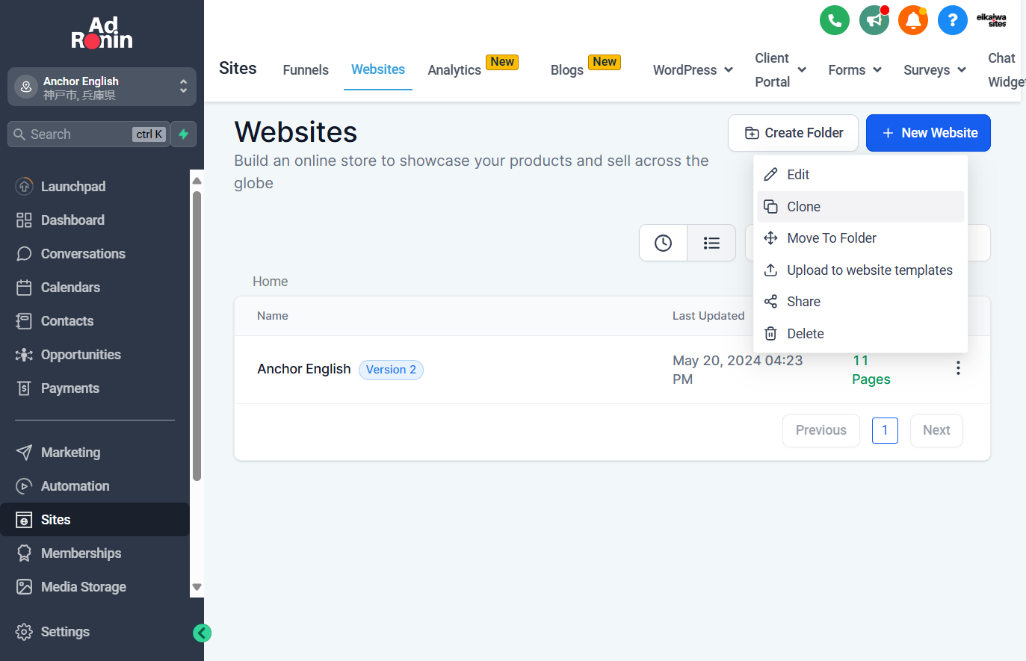Select Edit from the context menu
The width and height of the screenshot is (1026, 661).
coord(861,175)
